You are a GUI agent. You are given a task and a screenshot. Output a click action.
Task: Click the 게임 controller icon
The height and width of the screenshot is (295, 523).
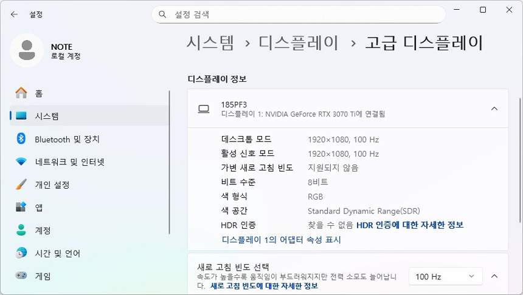(x=21, y=276)
